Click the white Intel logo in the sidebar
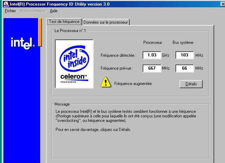The width and height of the screenshot is (225, 163). (x=23, y=43)
